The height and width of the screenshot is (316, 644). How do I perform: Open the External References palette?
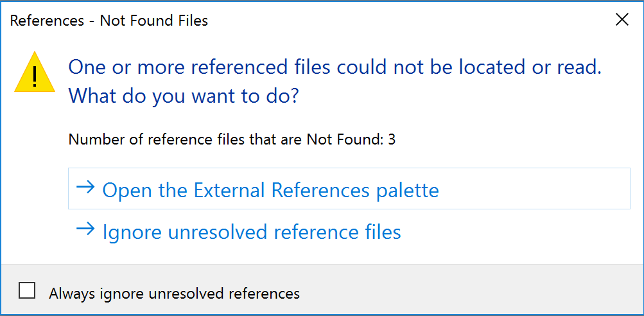point(270,190)
